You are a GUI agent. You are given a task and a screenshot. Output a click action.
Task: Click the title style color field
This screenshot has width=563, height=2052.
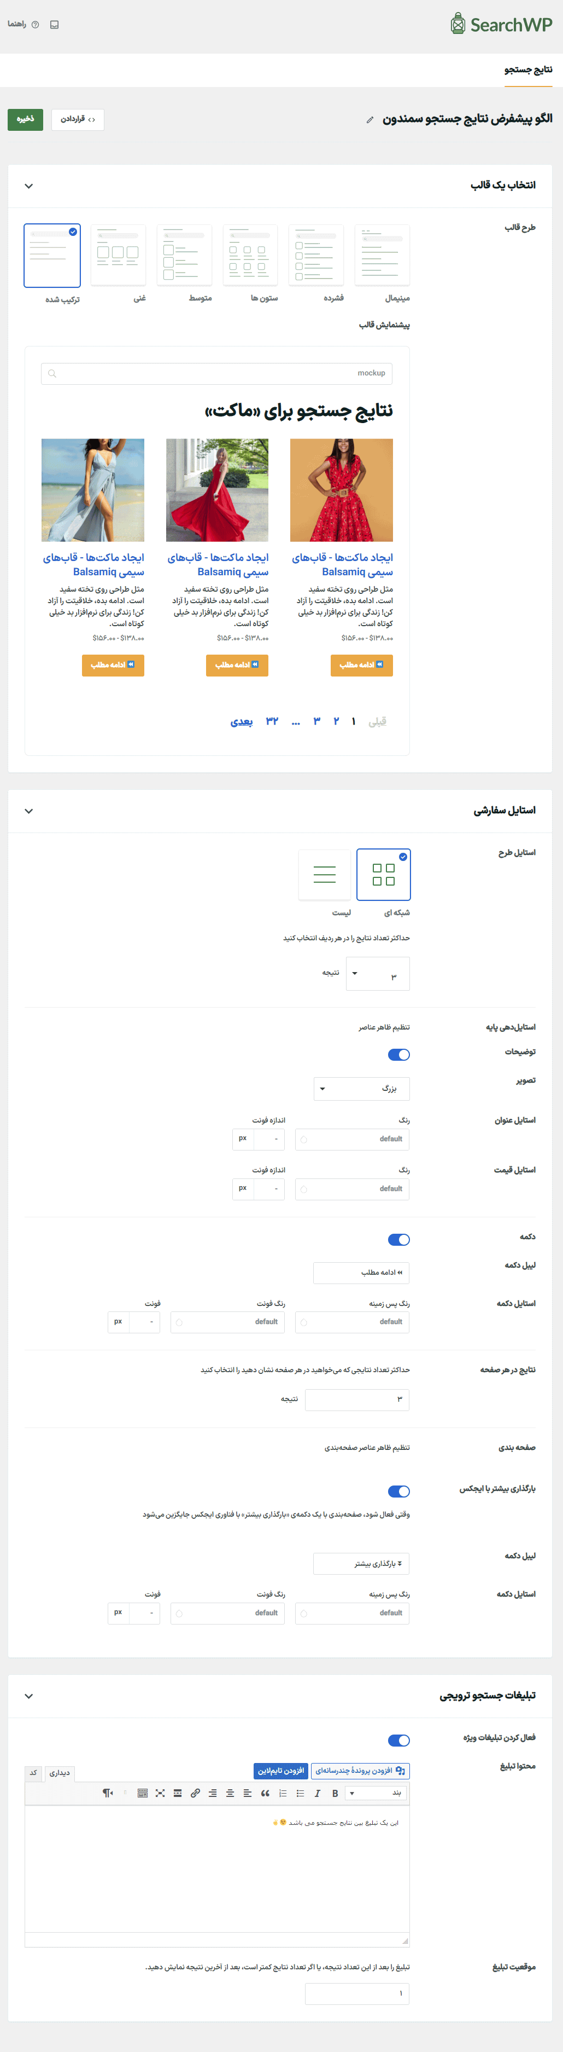[x=352, y=1139]
